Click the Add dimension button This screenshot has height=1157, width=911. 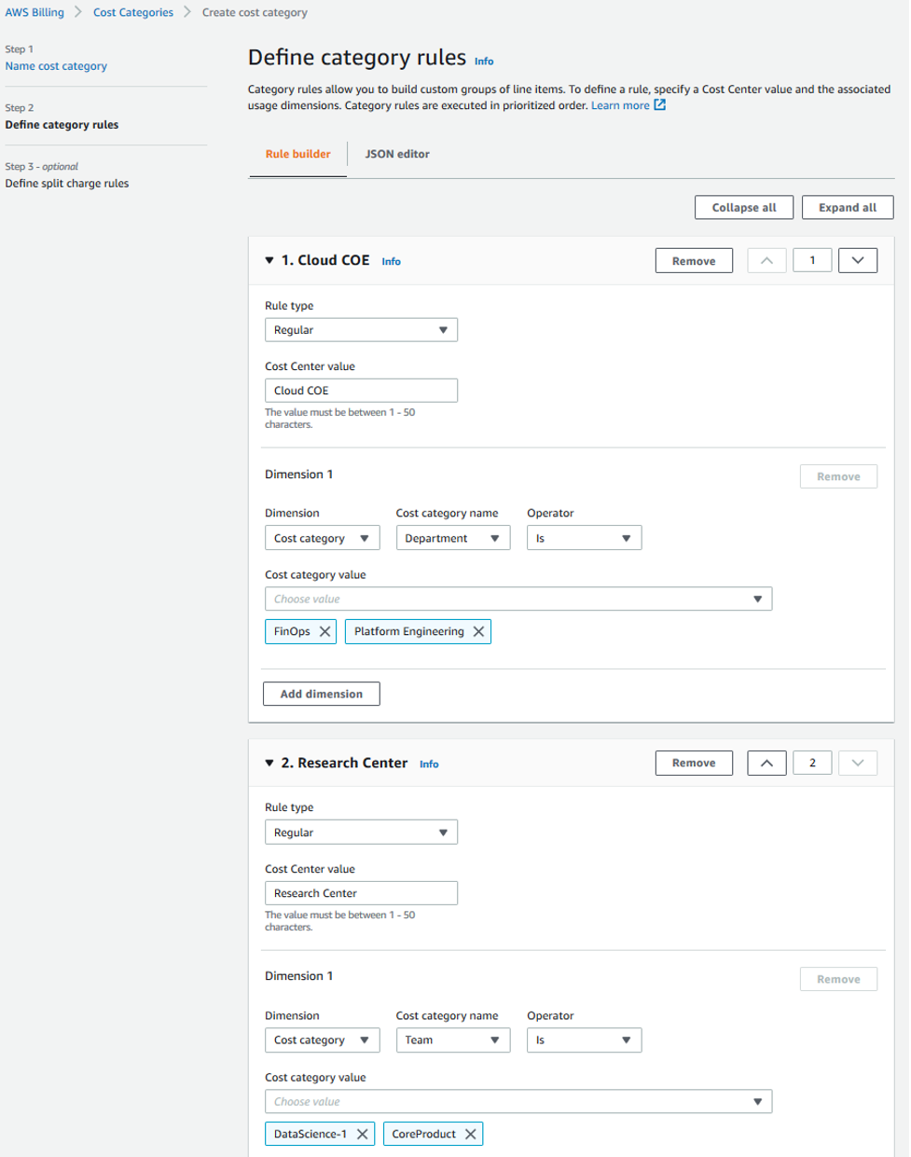point(321,695)
